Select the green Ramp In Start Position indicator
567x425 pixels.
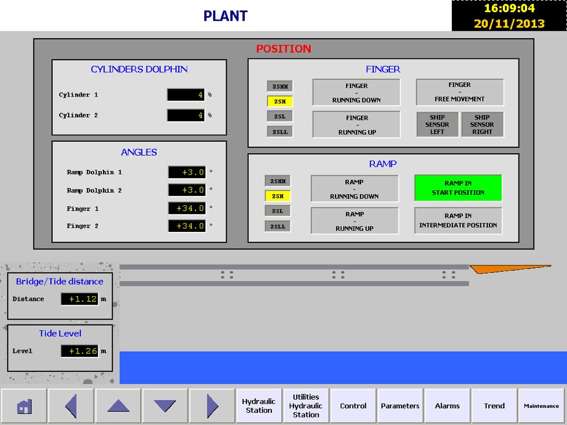458,188
